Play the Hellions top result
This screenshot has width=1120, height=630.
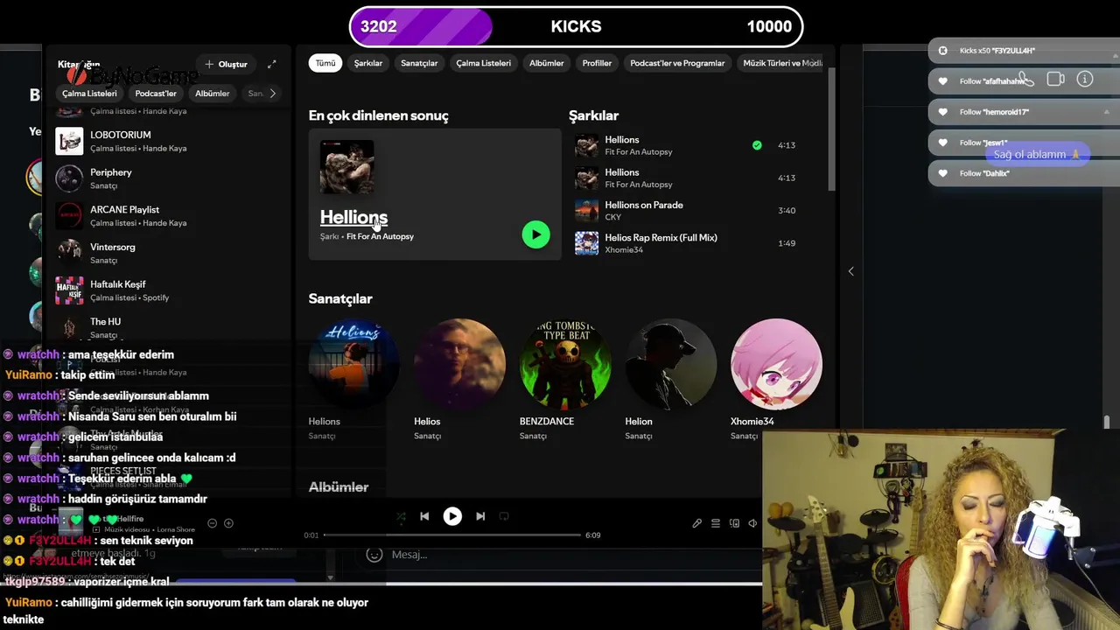[535, 234]
